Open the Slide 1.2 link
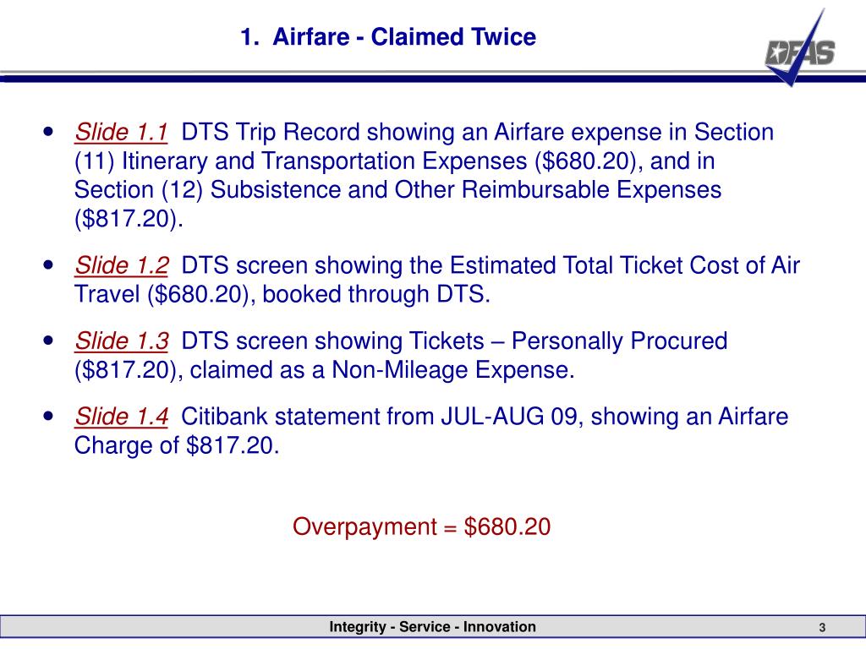The height and width of the screenshot is (649, 866). pyautogui.click(x=122, y=265)
